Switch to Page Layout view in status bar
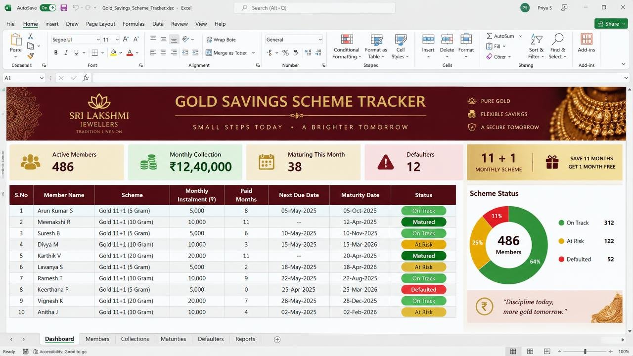This screenshot has width=633, height=356. coord(530,352)
